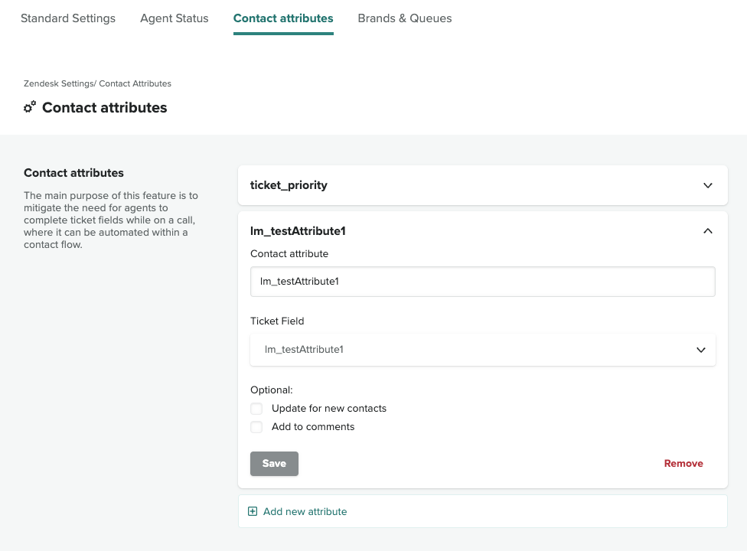Click the red Remove link
This screenshot has width=747, height=551.
point(683,464)
